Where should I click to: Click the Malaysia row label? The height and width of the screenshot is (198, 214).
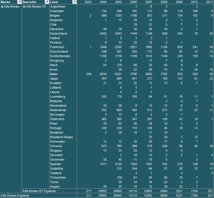click(x=56, y=101)
